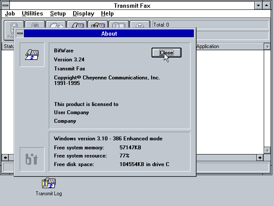
Task: Click the 104554KB in drive C value
Action: click(144, 164)
